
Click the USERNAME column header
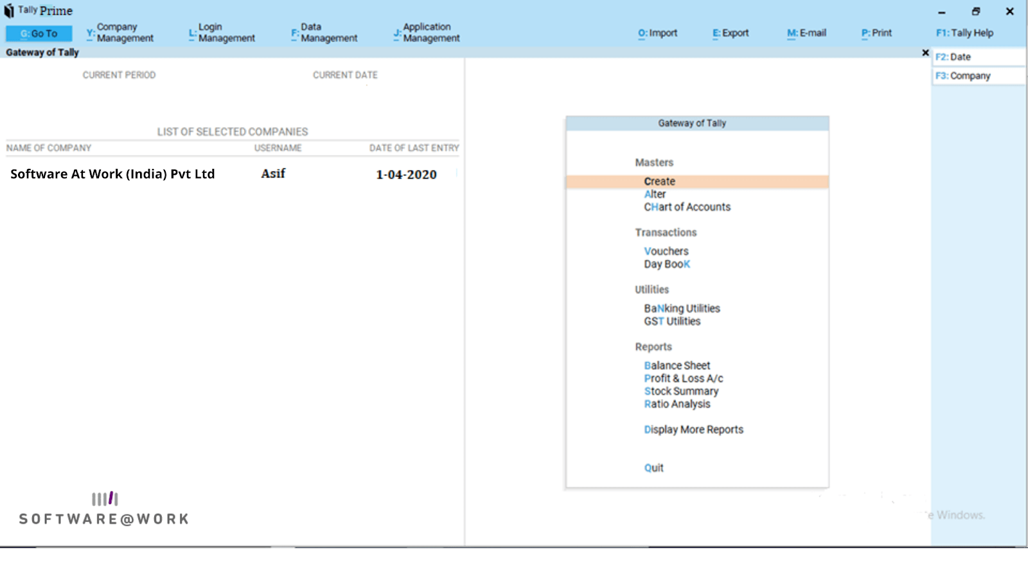click(278, 148)
